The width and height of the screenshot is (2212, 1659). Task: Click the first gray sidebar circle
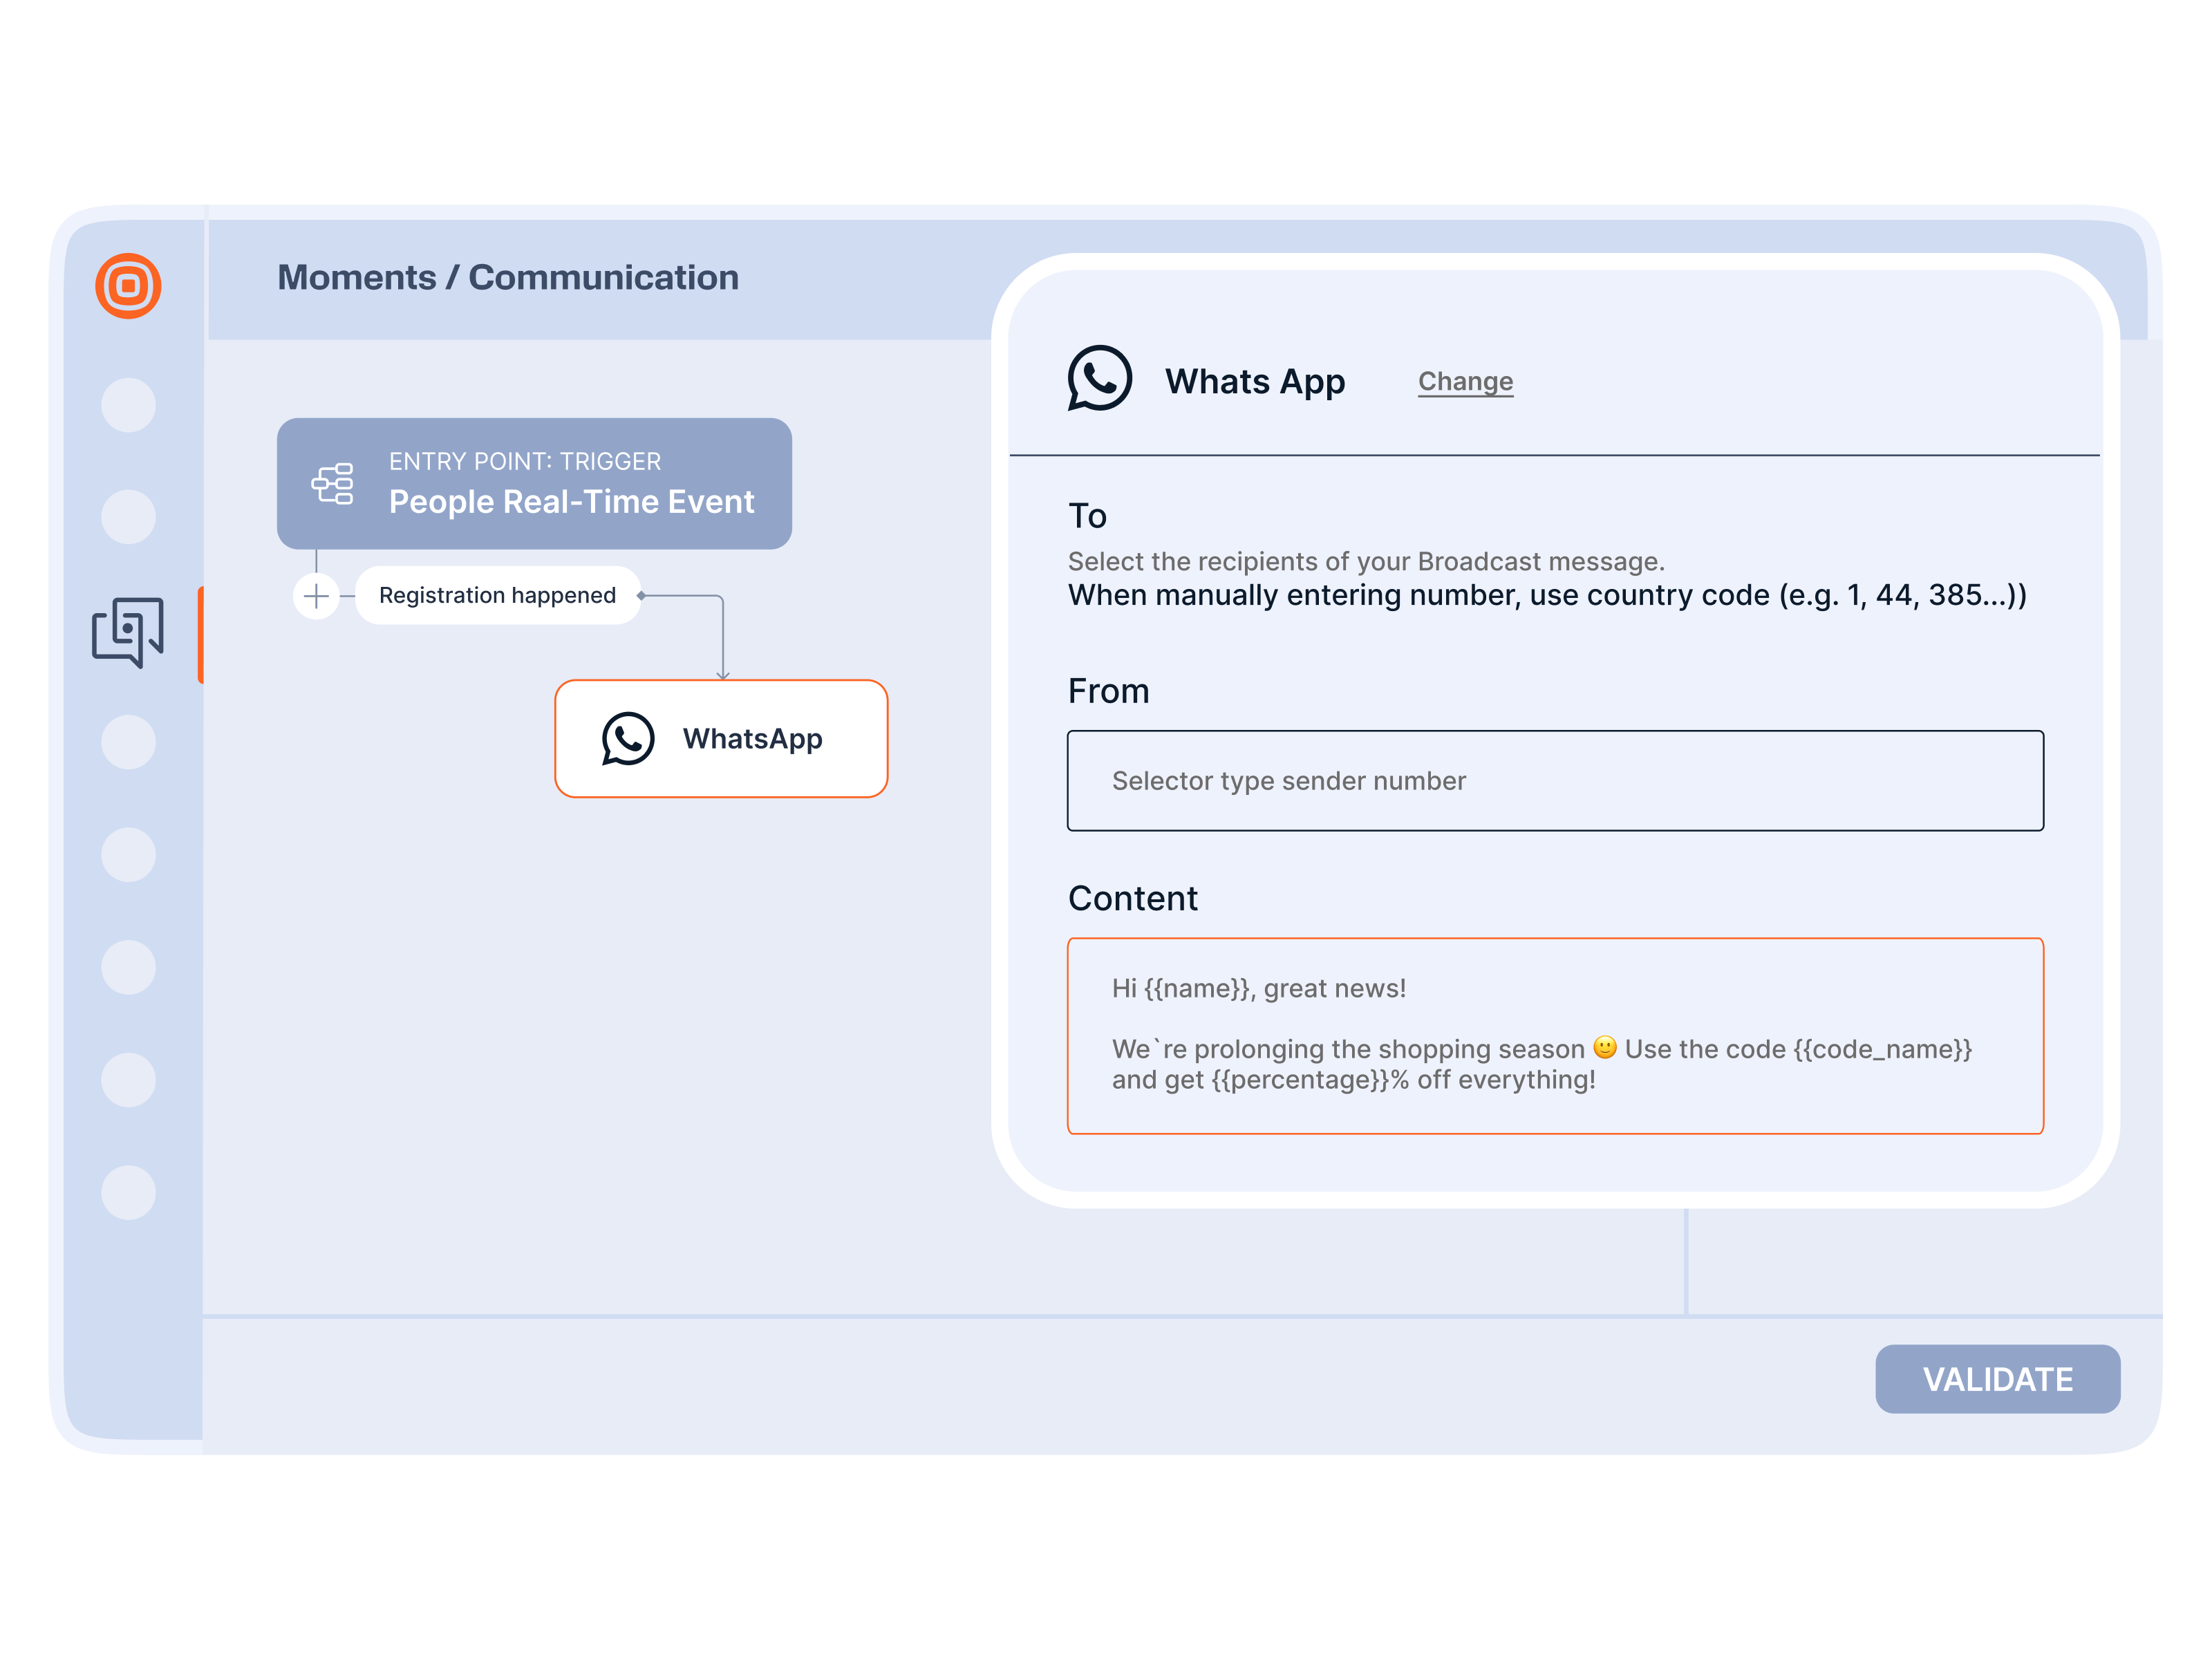[128, 405]
